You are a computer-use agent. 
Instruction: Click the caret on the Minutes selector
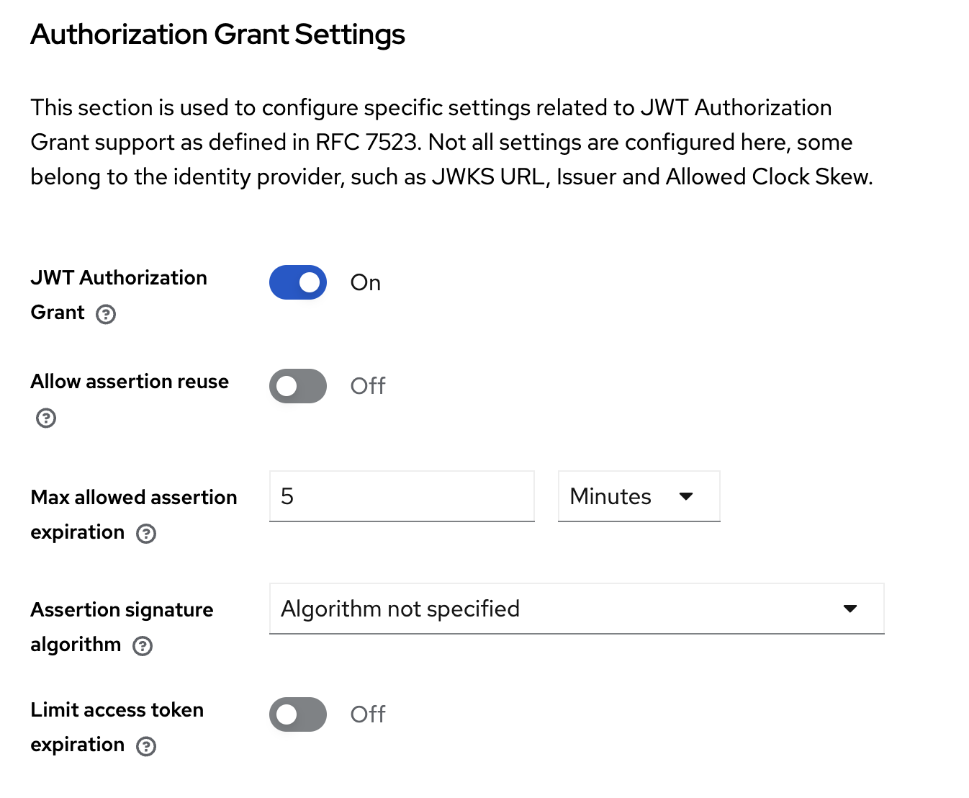687,496
